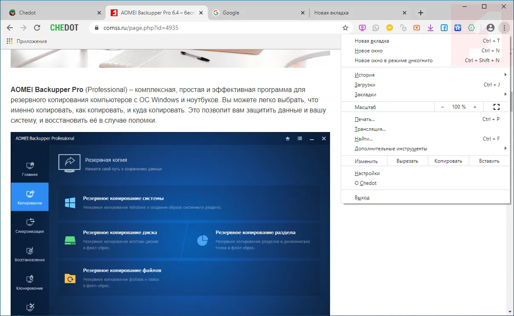Click the Приложения bookmarks bar label
This screenshot has width=514, height=316.
(32, 41)
